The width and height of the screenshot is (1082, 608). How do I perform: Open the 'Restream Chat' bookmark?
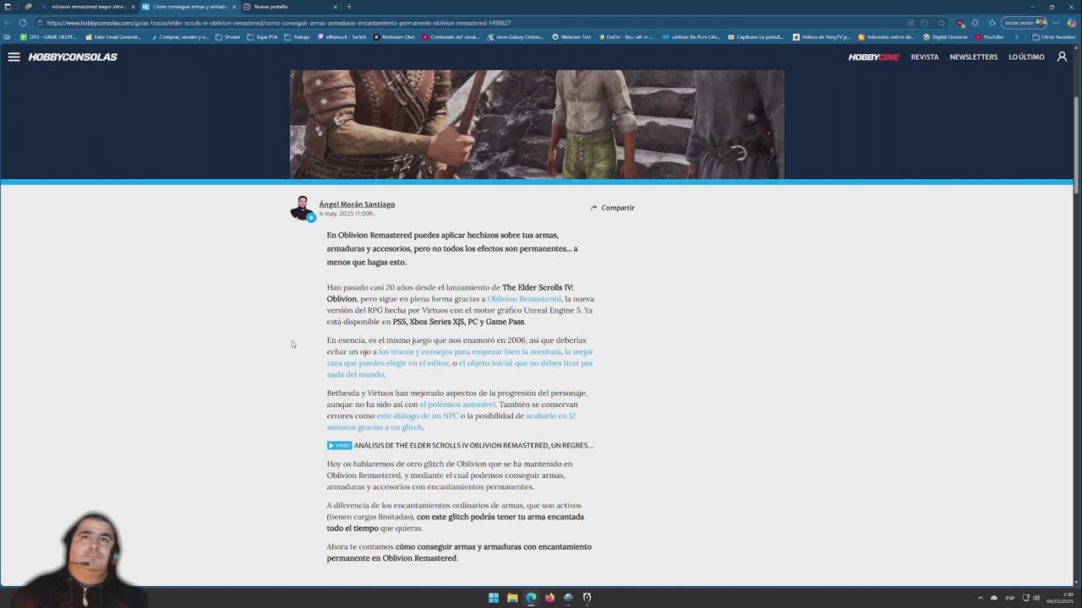395,37
